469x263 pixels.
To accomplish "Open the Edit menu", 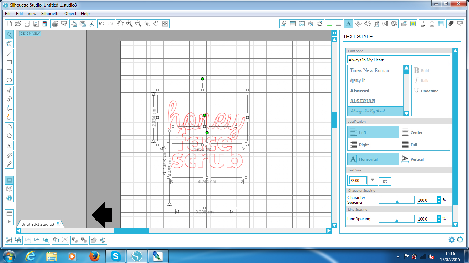I will [x=20, y=14].
